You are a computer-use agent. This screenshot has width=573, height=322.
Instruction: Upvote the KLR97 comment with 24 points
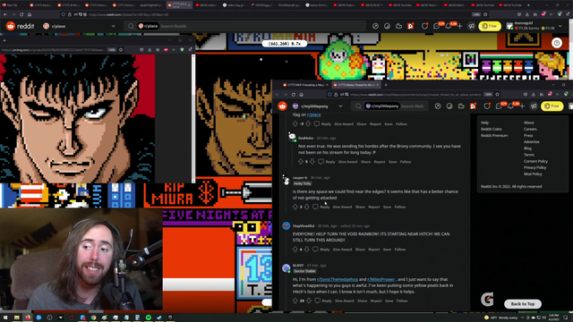click(x=295, y=301)
